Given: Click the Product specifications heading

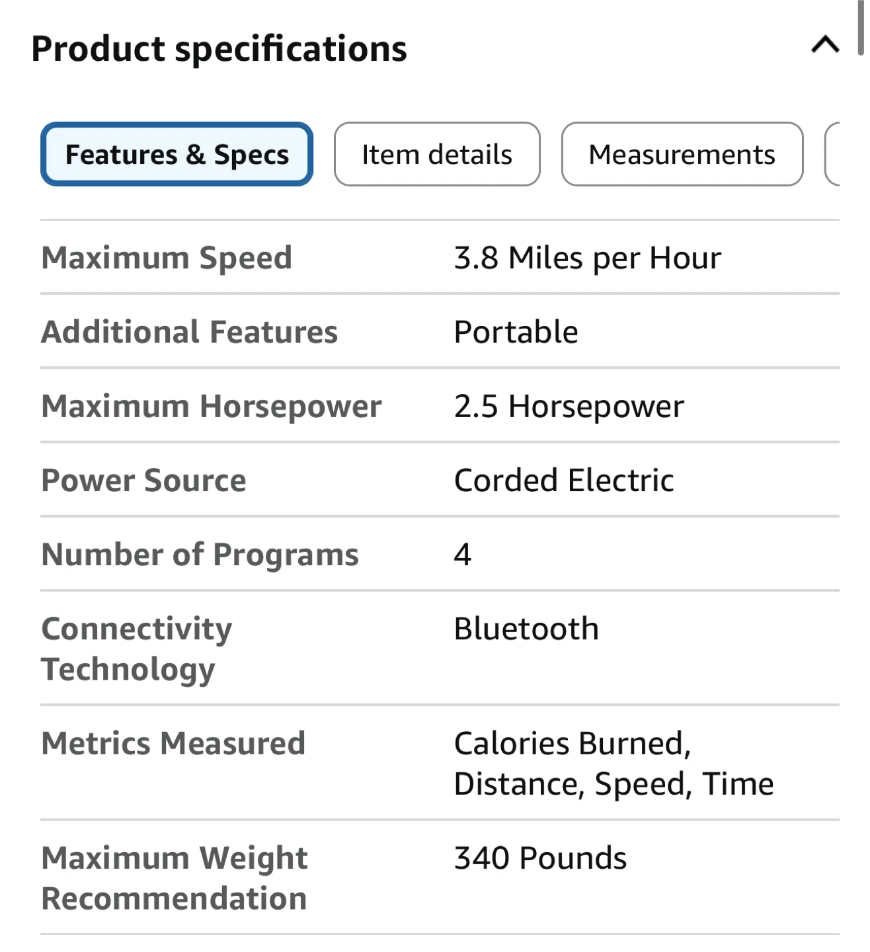Looking at the screenshot, I should point(219,49).
